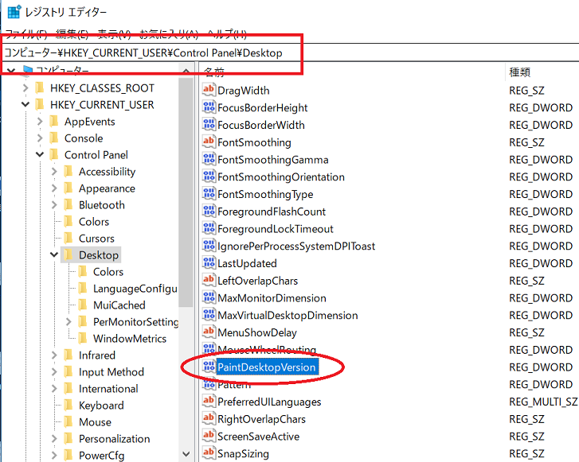579x462 pixels.
Task: Expand the HKEY_CLASSES_ROOT key
Action: tap(25, 87)
